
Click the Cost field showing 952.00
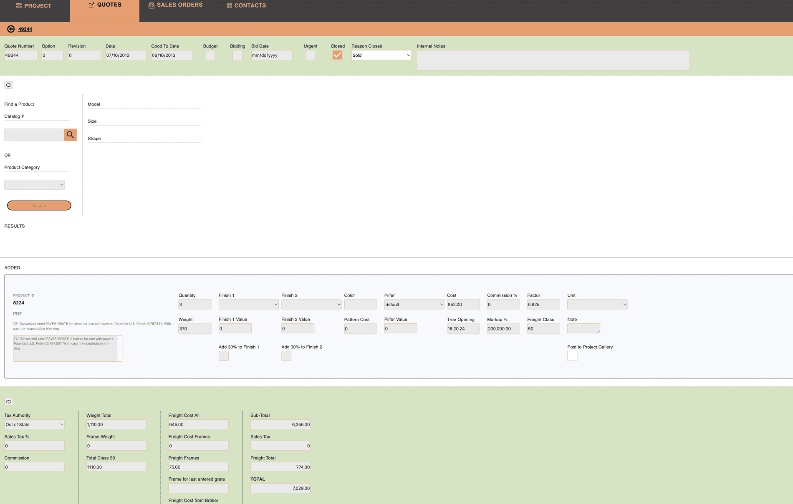click(x=463, y=305)
